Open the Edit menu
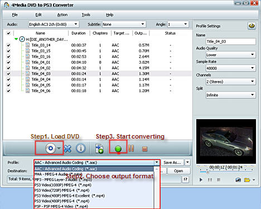The height and width of the screenshot is (209, 261). pos(38,15)
